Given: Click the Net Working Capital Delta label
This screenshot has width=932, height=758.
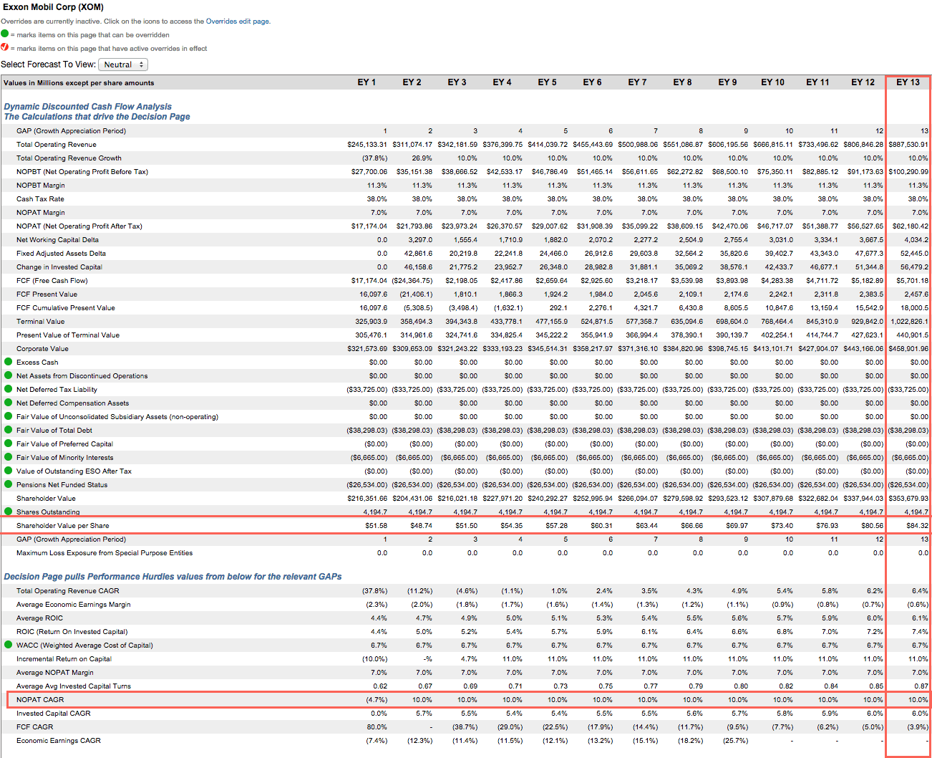Looking at the screenshot, I should pos(57,240).
